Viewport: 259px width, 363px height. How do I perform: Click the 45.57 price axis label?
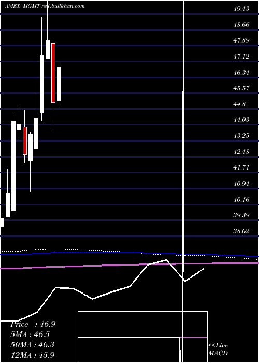tap(241, 88)
